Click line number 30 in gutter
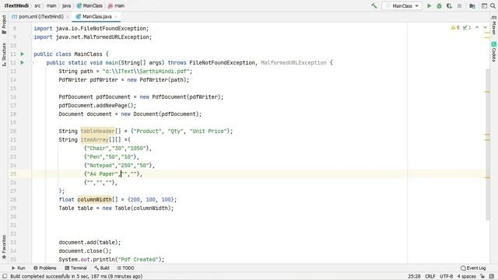This screenshot has height=280, width=498. click(x=13, y=217)
